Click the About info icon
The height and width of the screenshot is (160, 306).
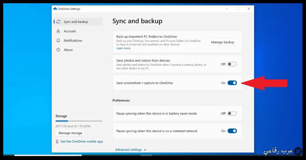tap(58, 50)
